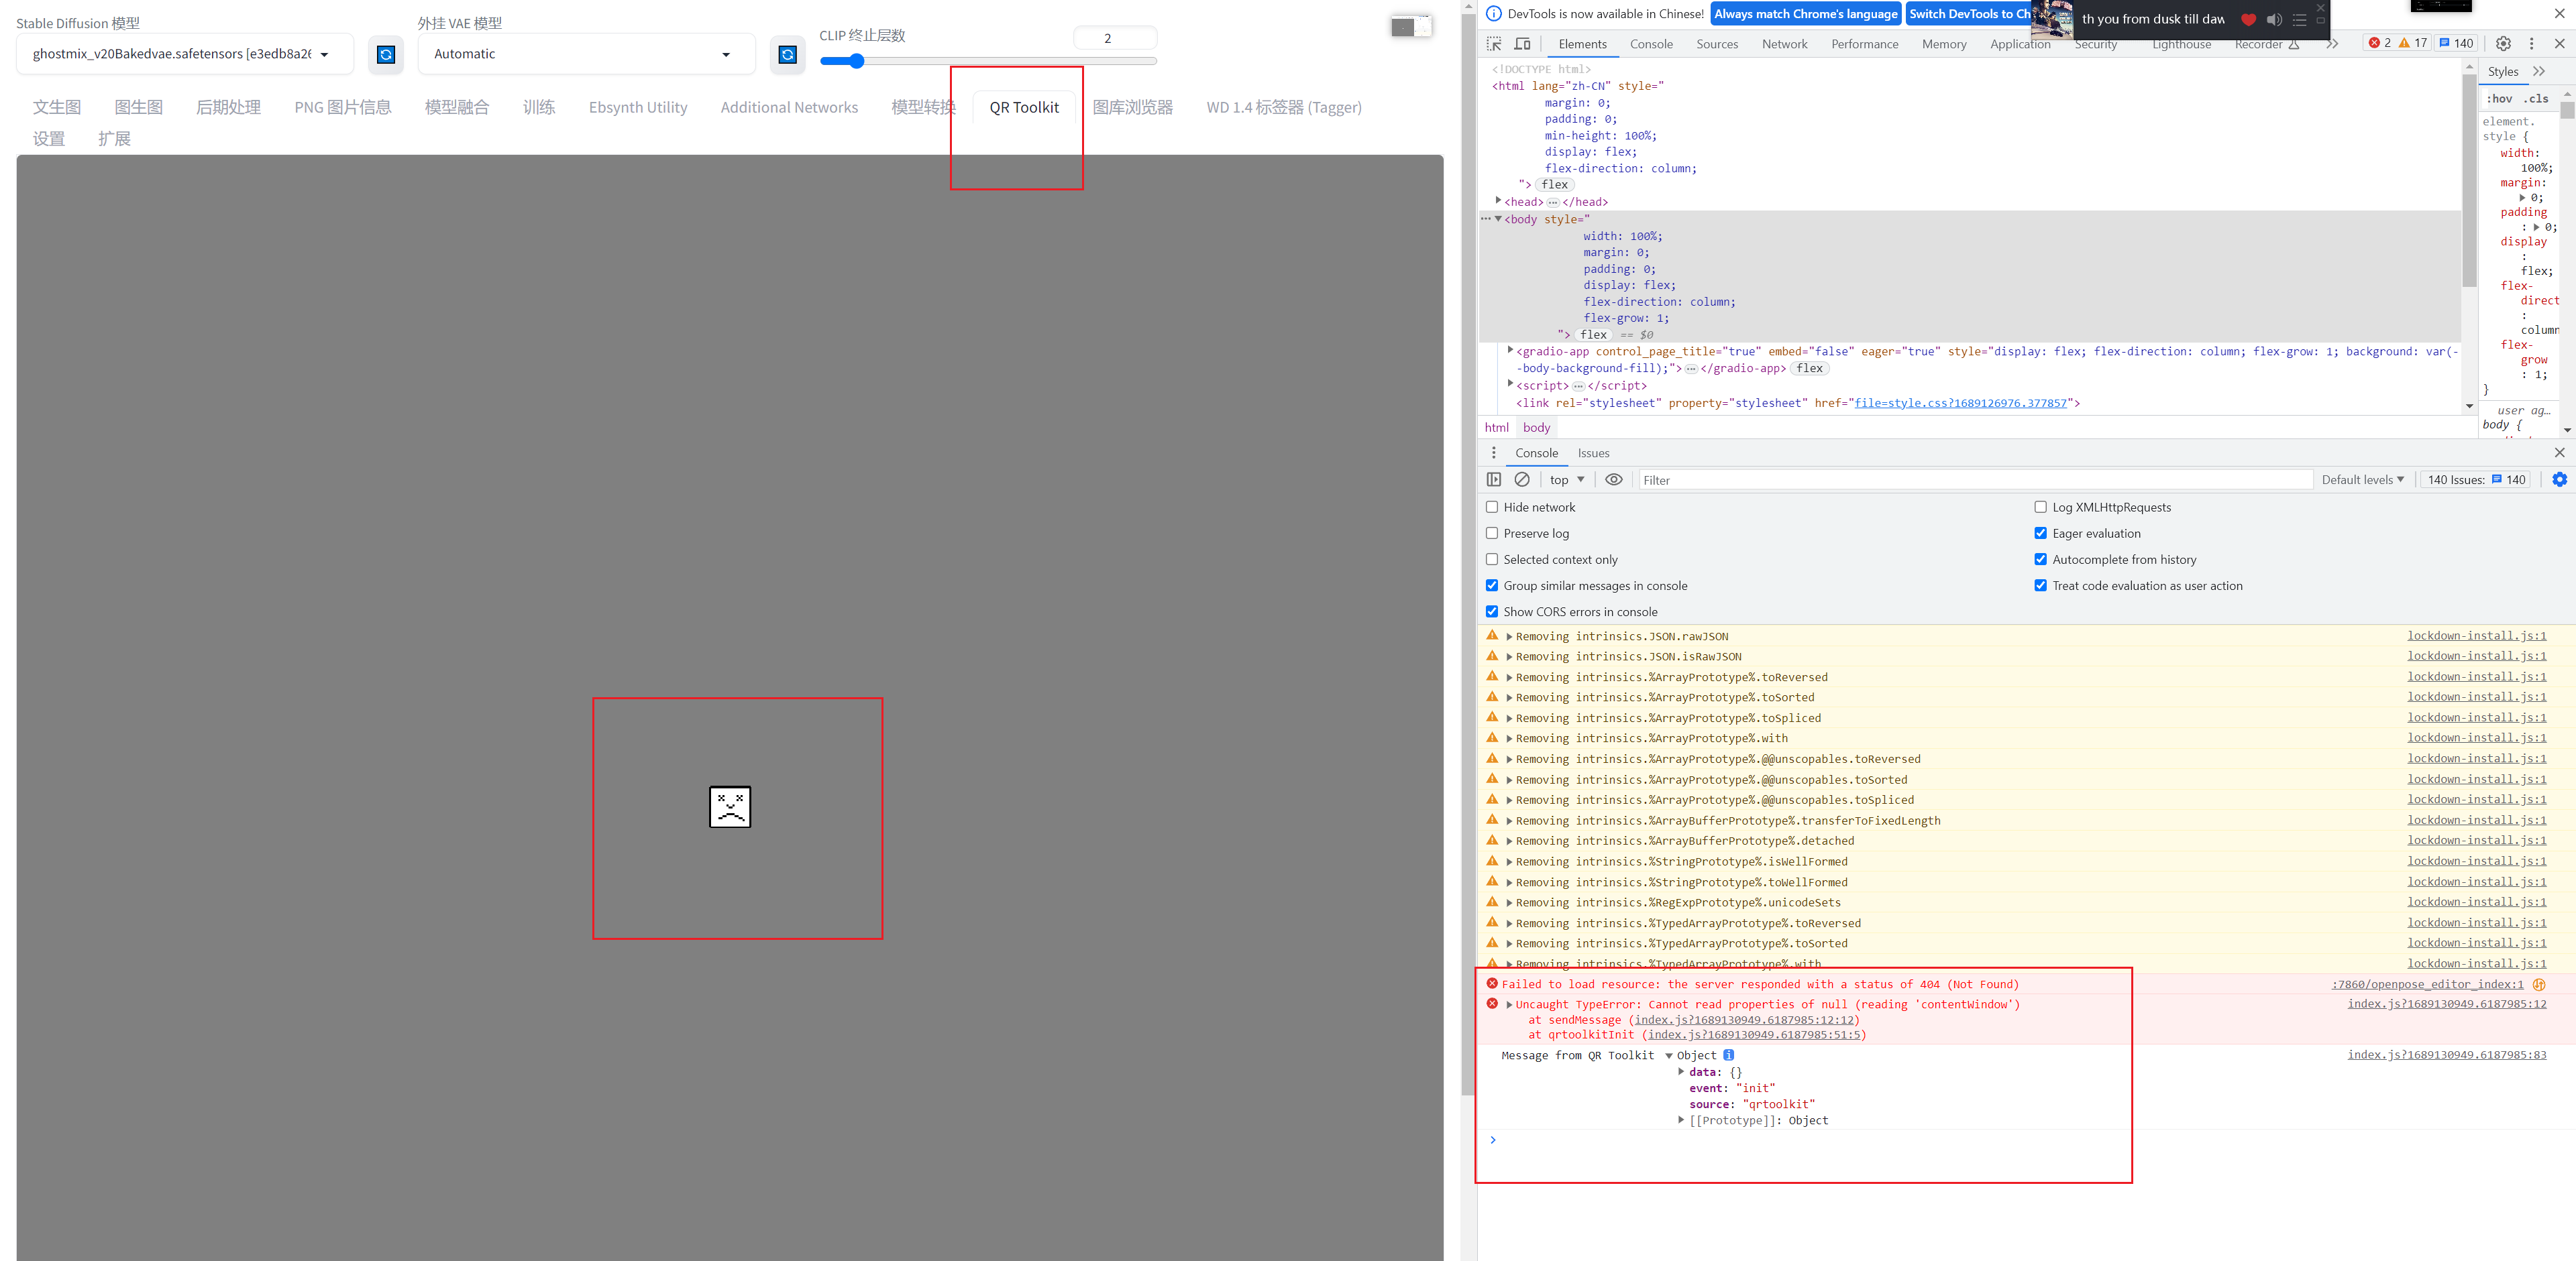Refresh the VAE model list icon

click(787, 55)
